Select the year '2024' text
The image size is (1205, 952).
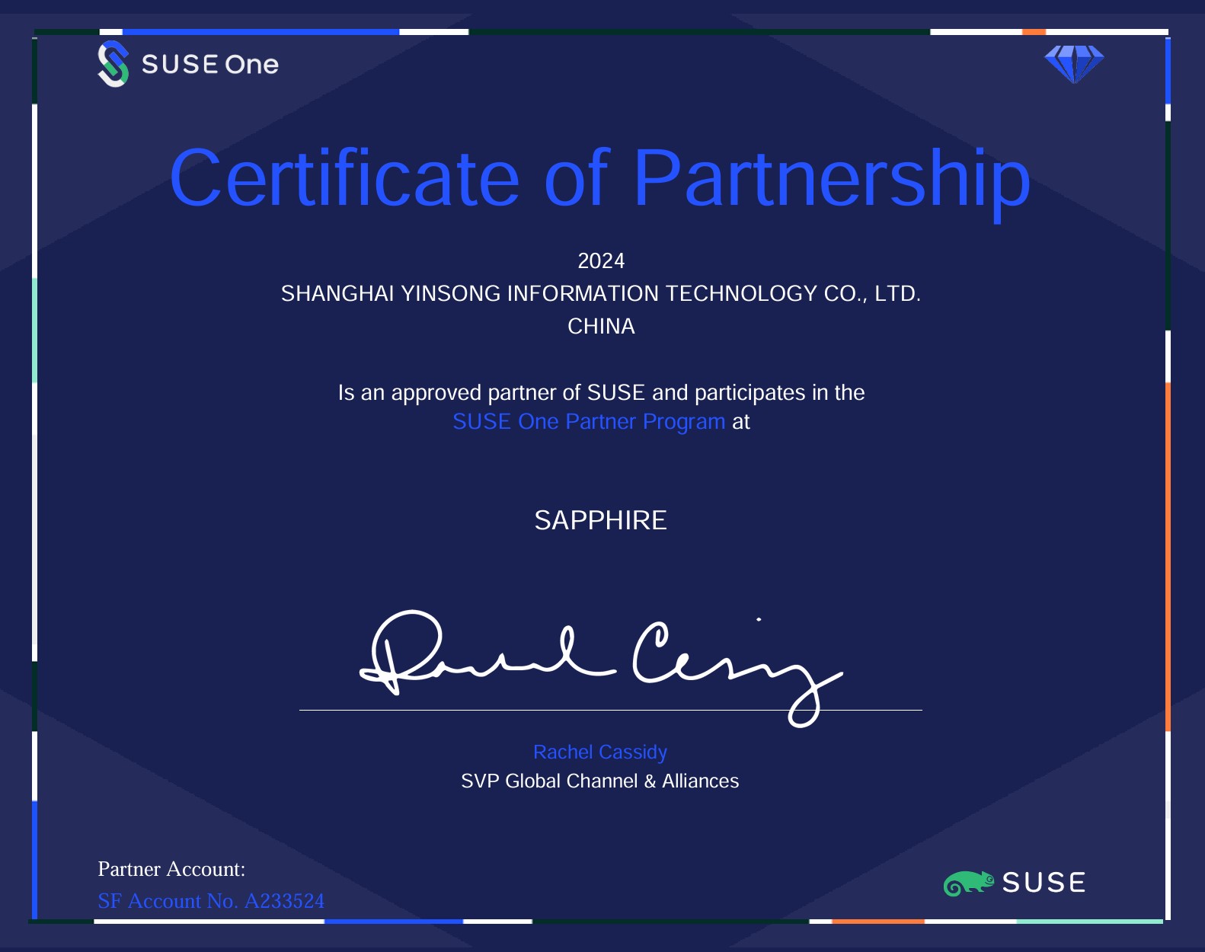tap(601, 261)
